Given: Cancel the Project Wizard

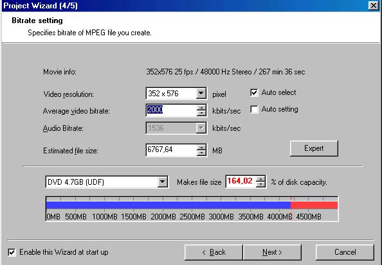Looking at the screenshot, I should [x=345, y=252].
